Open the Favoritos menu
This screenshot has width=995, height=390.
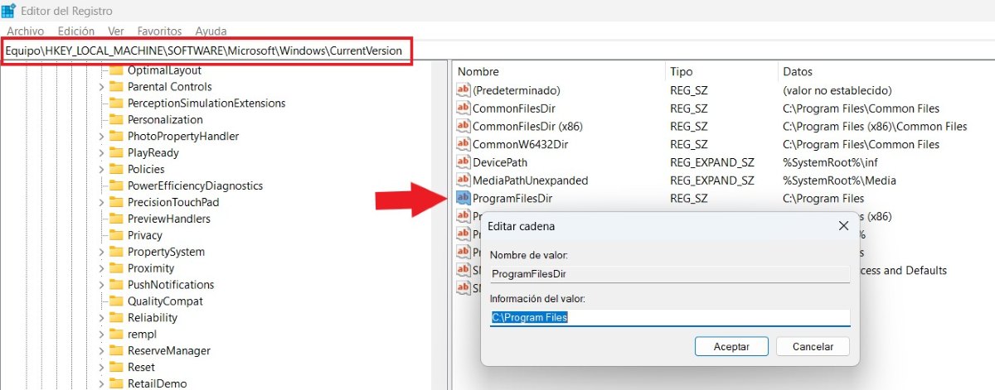(x=160, y=31)
